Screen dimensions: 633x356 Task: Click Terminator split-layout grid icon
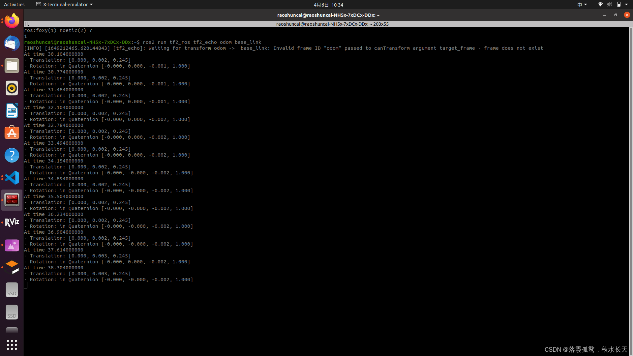[27, 24]
